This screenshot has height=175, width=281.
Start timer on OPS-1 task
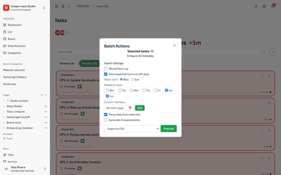(80, 168)
